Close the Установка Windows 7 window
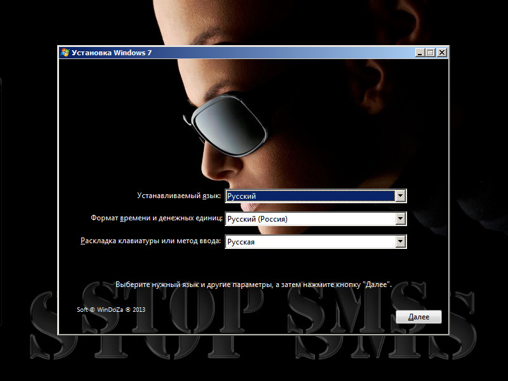Screen dimensions: 508x381 click(441, 53)
